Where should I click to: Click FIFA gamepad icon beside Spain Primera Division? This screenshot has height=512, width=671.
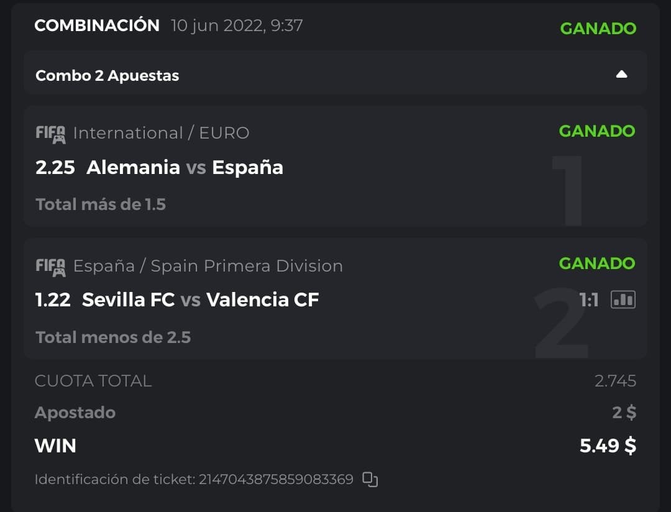click(50, 267)
